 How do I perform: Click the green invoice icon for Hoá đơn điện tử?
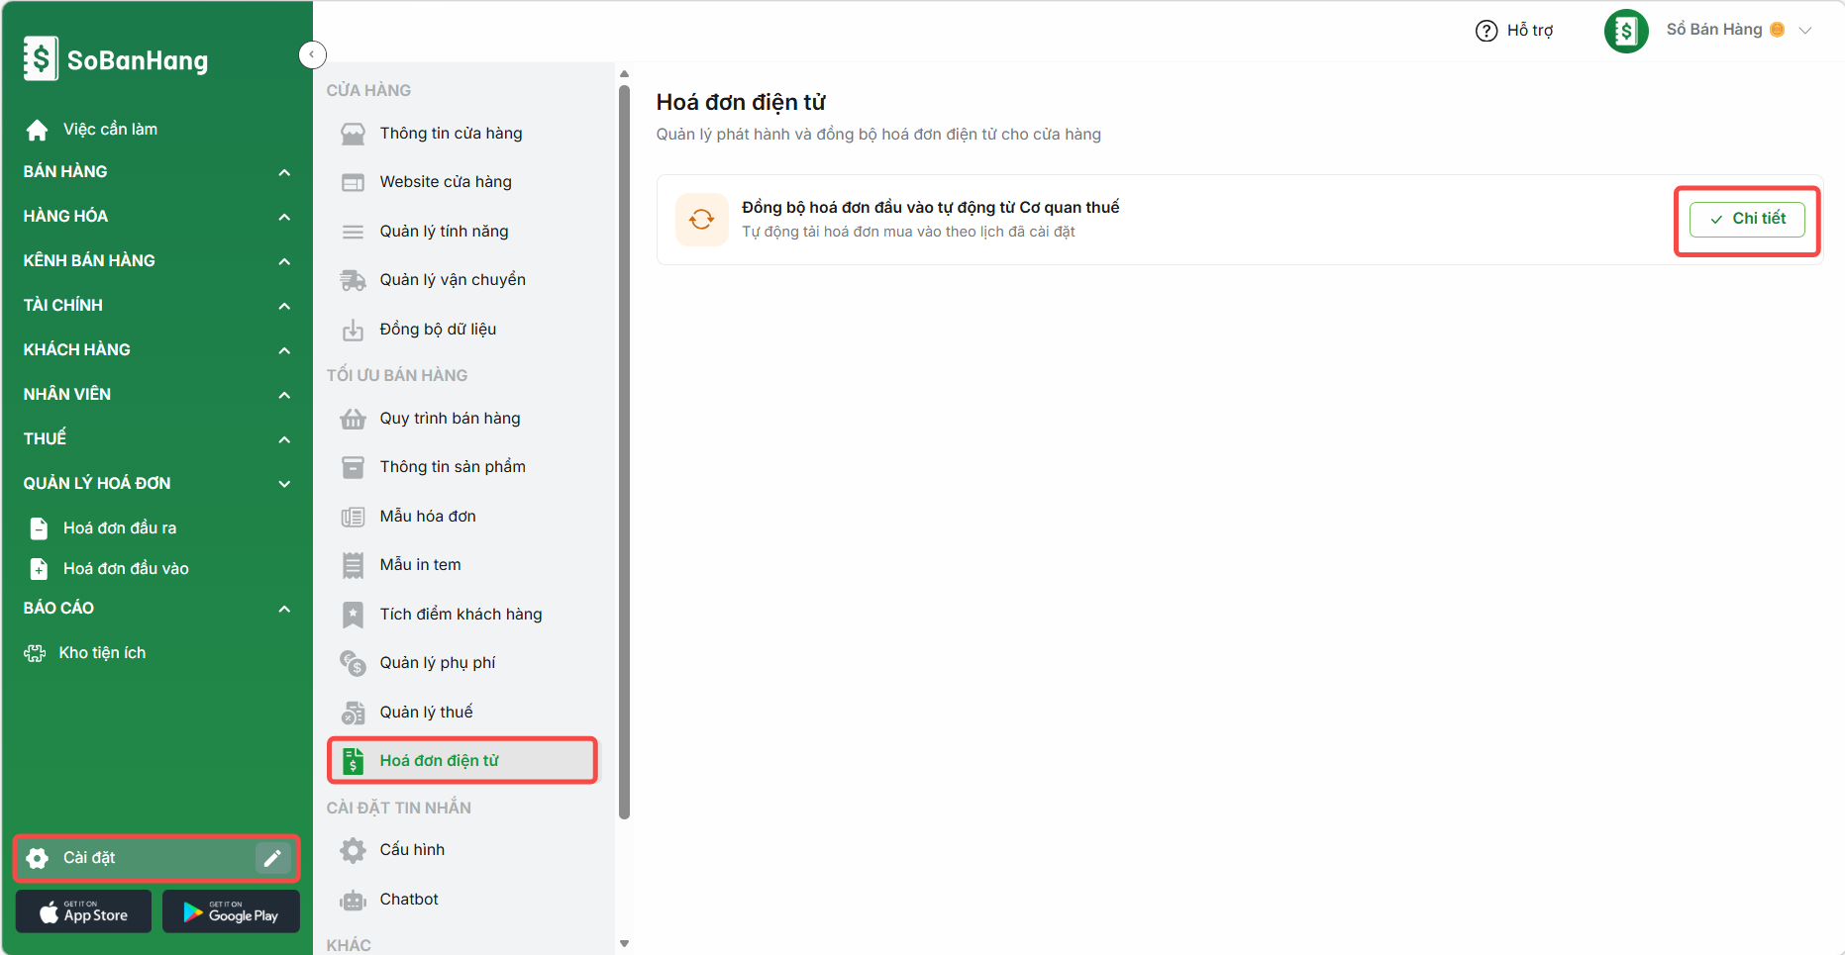pos(353,761)
